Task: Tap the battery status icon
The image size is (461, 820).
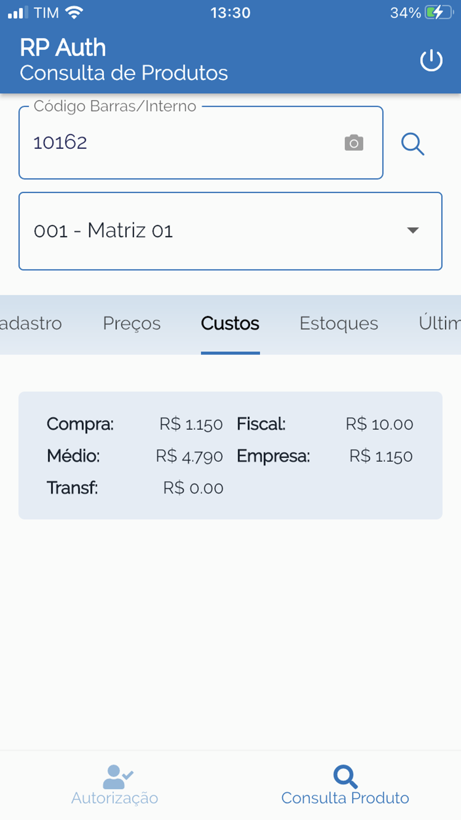Action: pos(438,12)
